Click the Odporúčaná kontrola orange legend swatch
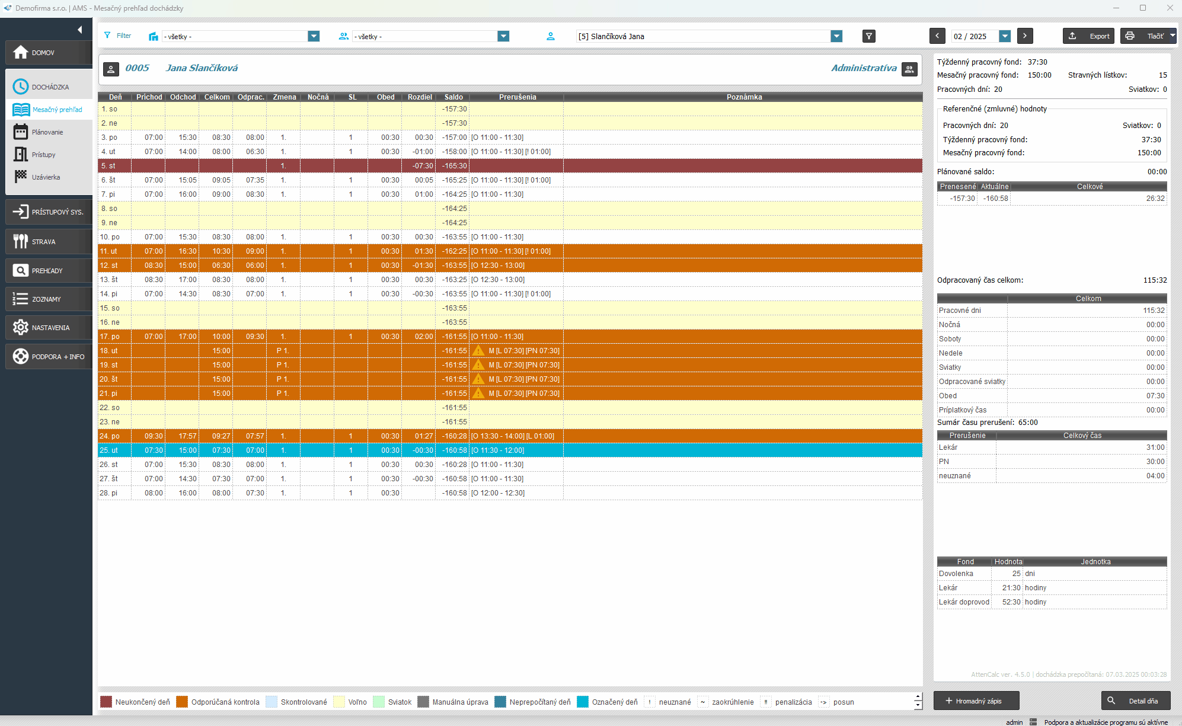Viewport: 1182px width, 726px height. pos(182,702)
